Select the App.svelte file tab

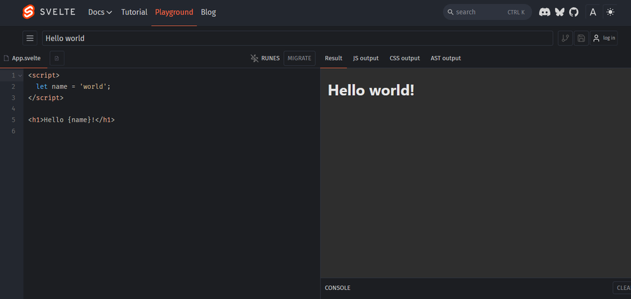23,59
